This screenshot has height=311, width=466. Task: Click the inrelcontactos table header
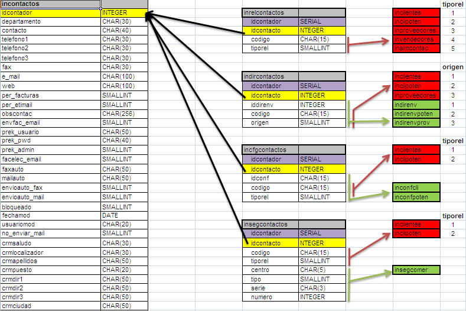(270, 13)
